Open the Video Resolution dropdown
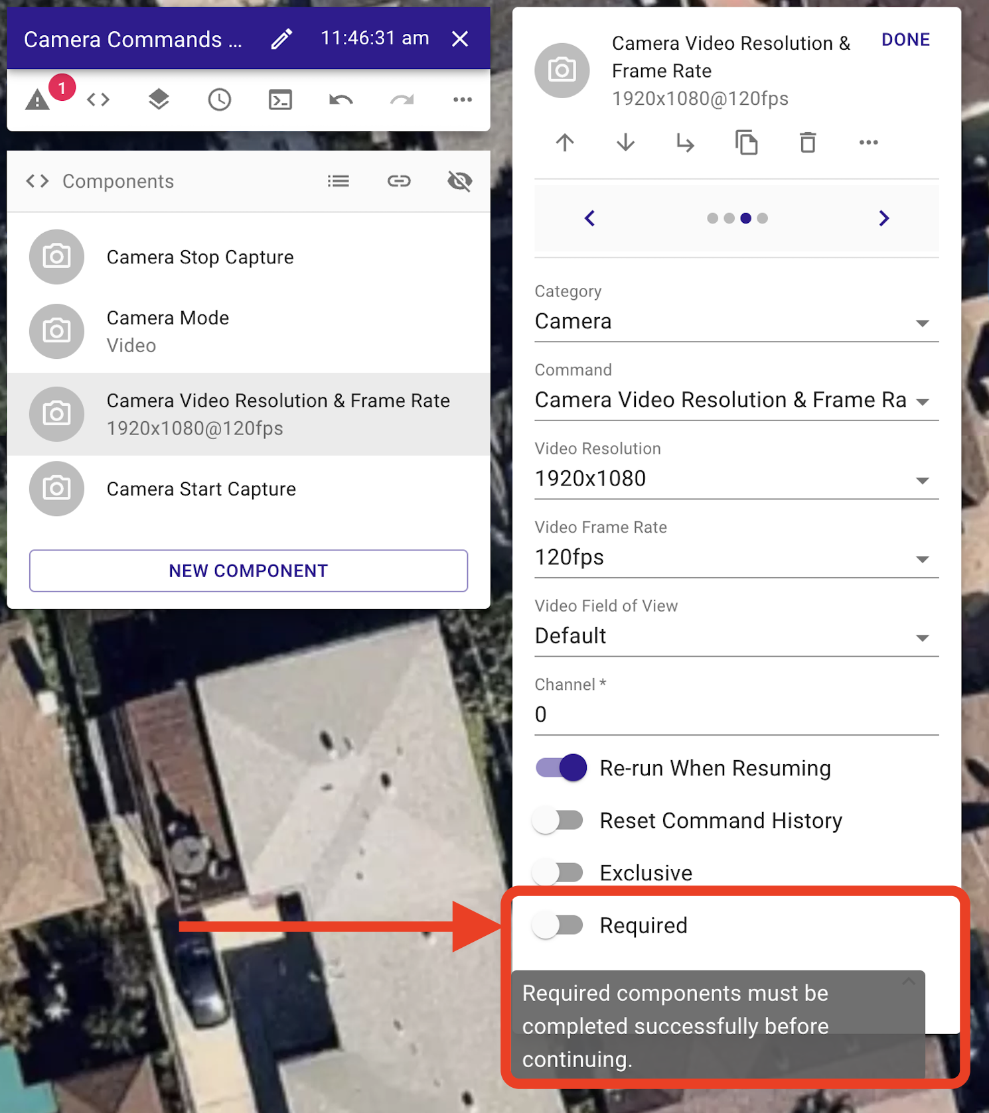Image resolution: width=989 pixels, height=1113 pixels. pyautogui.click(x=736, y=479)
